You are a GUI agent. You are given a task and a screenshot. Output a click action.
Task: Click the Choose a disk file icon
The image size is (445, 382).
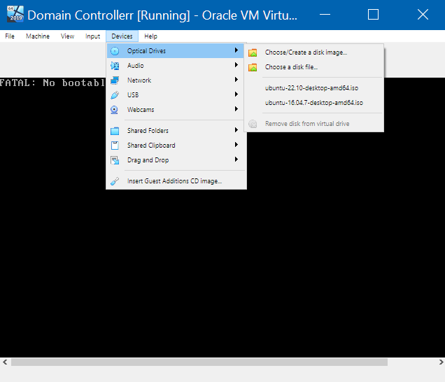[x=253, y=68]
